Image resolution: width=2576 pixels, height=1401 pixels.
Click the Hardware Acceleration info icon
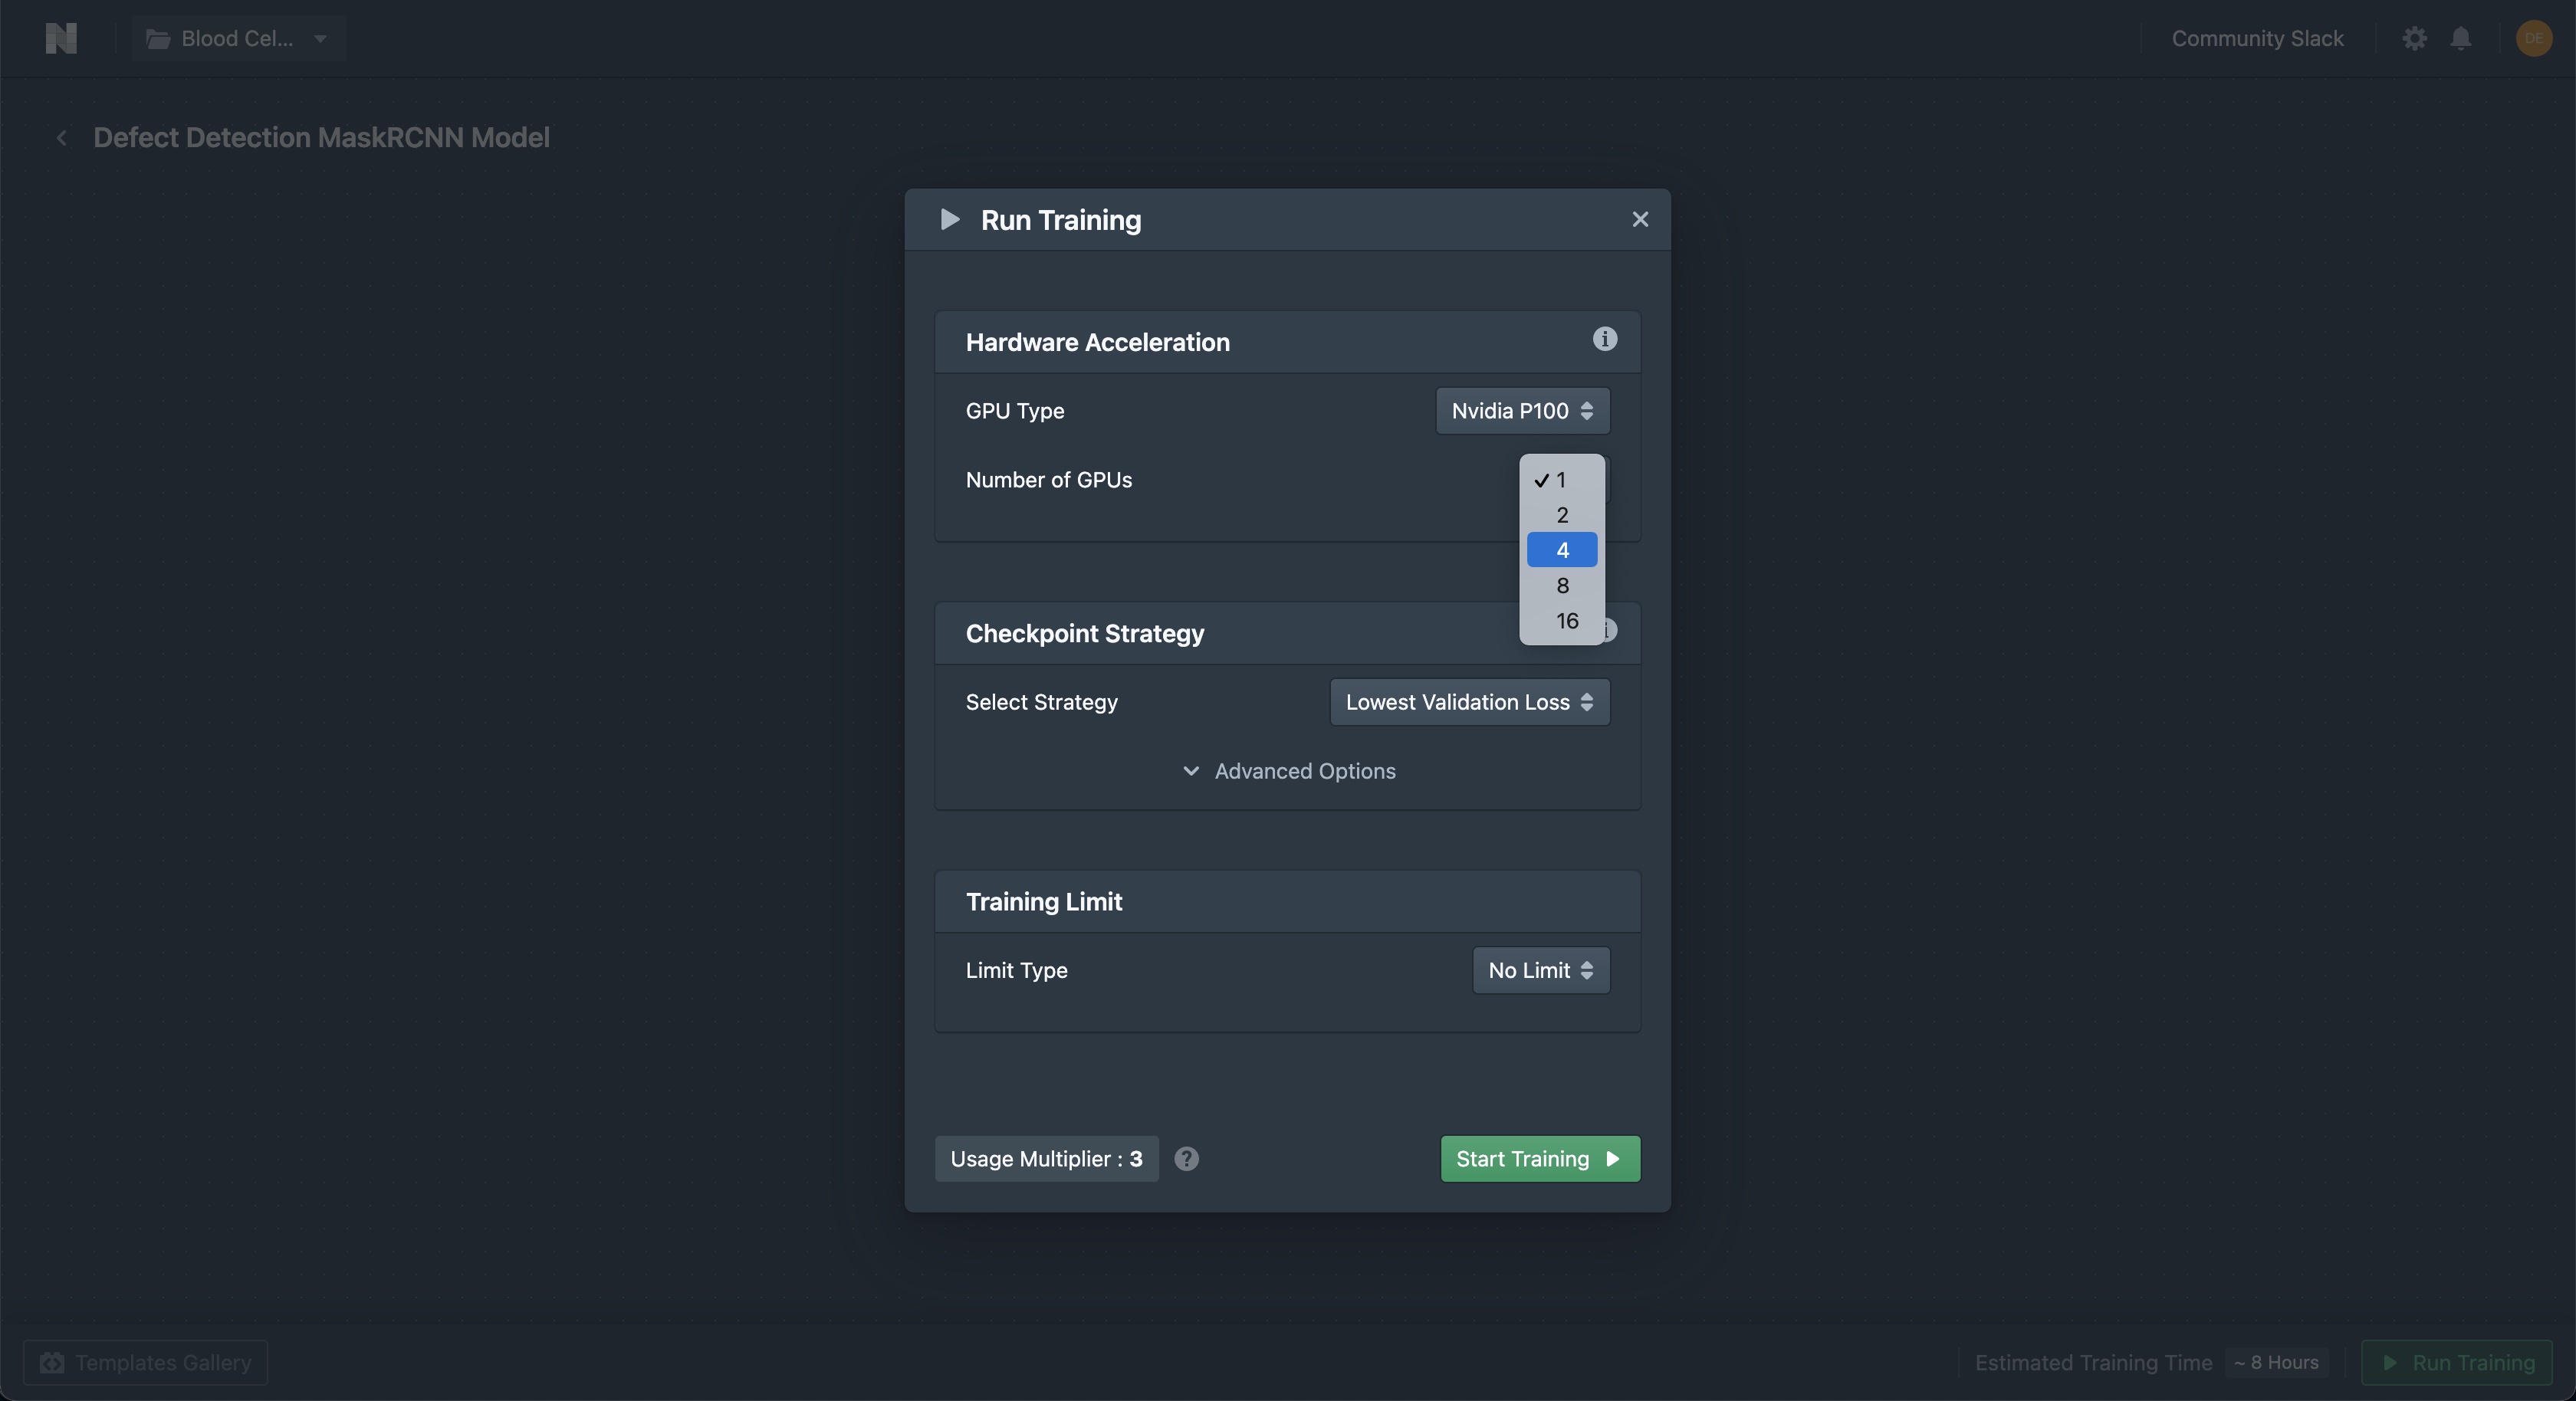click(x=1604, y=339)
